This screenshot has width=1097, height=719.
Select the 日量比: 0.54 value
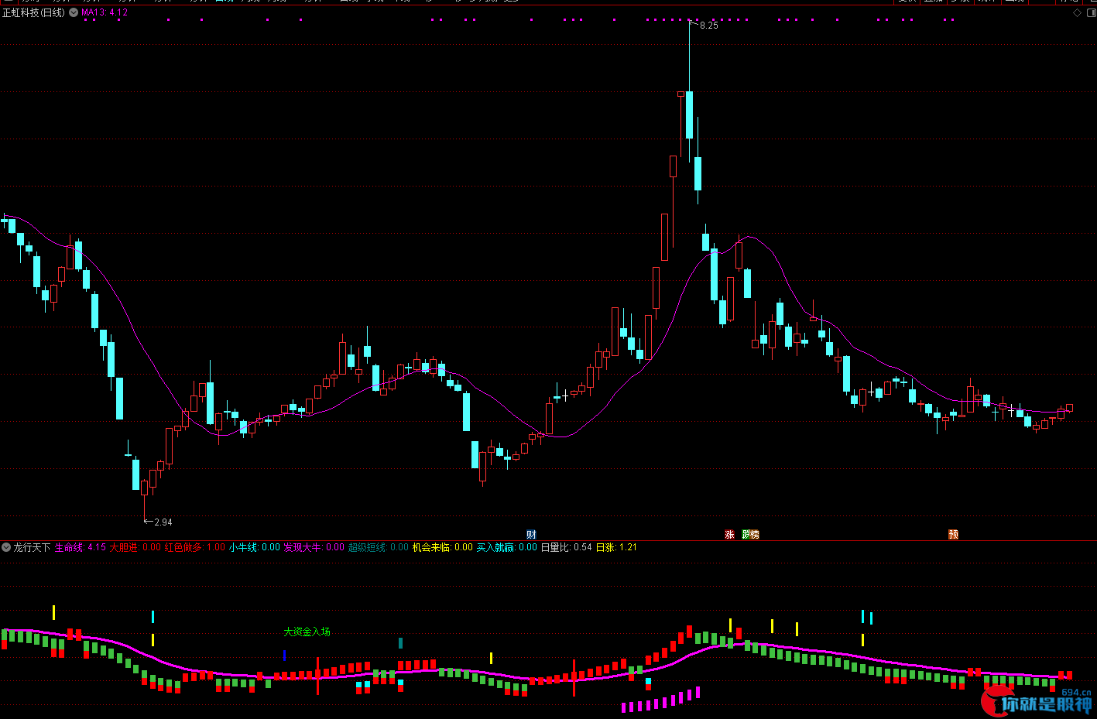[567, 547]
